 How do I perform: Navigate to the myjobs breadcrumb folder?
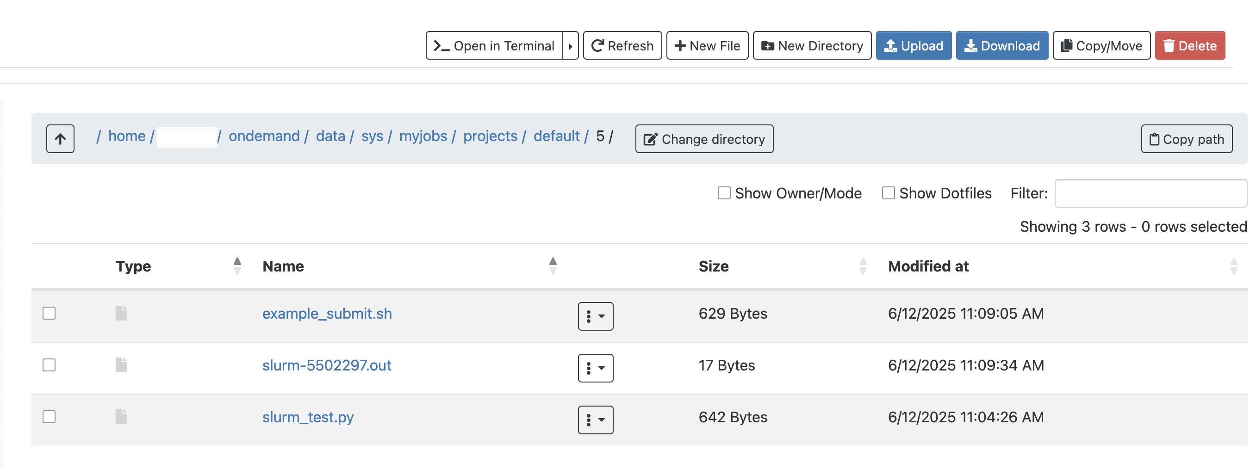(423, 136)
